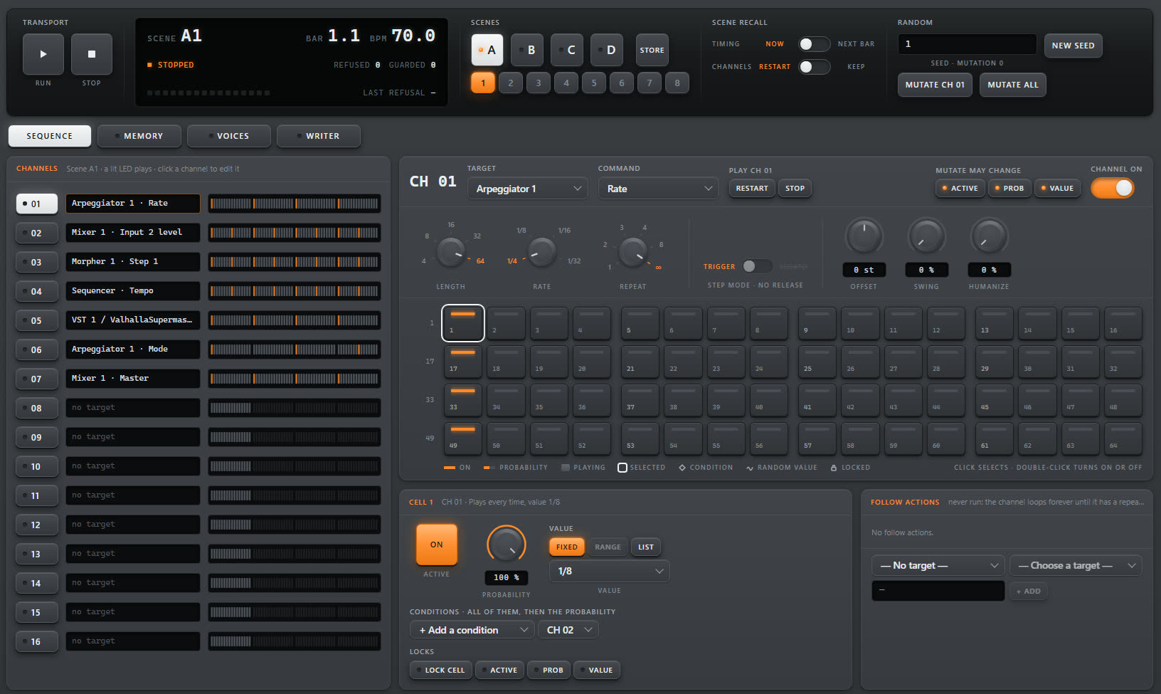Open Add a condition dropdown
This screenshot has width=1161, height=694.
point(472,630)
